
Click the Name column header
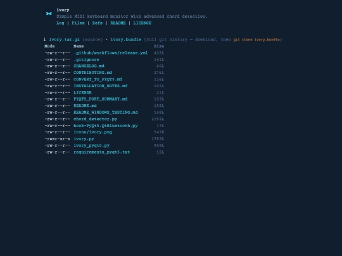coord(79,46)
